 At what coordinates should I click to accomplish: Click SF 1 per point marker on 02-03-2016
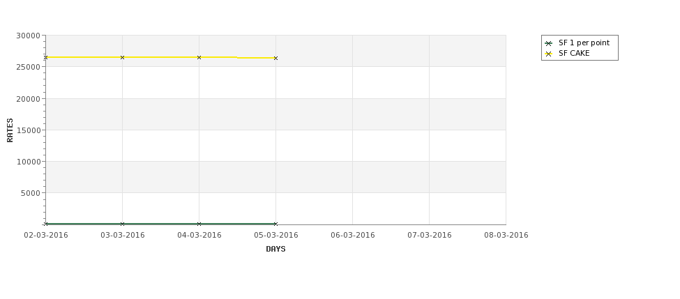(45, 224)
